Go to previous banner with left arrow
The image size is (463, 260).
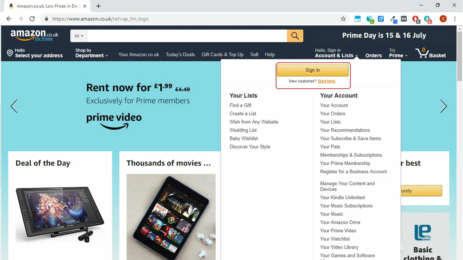[14, 106]
